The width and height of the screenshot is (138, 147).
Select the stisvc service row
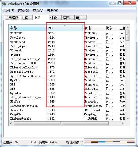pyautogui.click(x=67, y=55)
